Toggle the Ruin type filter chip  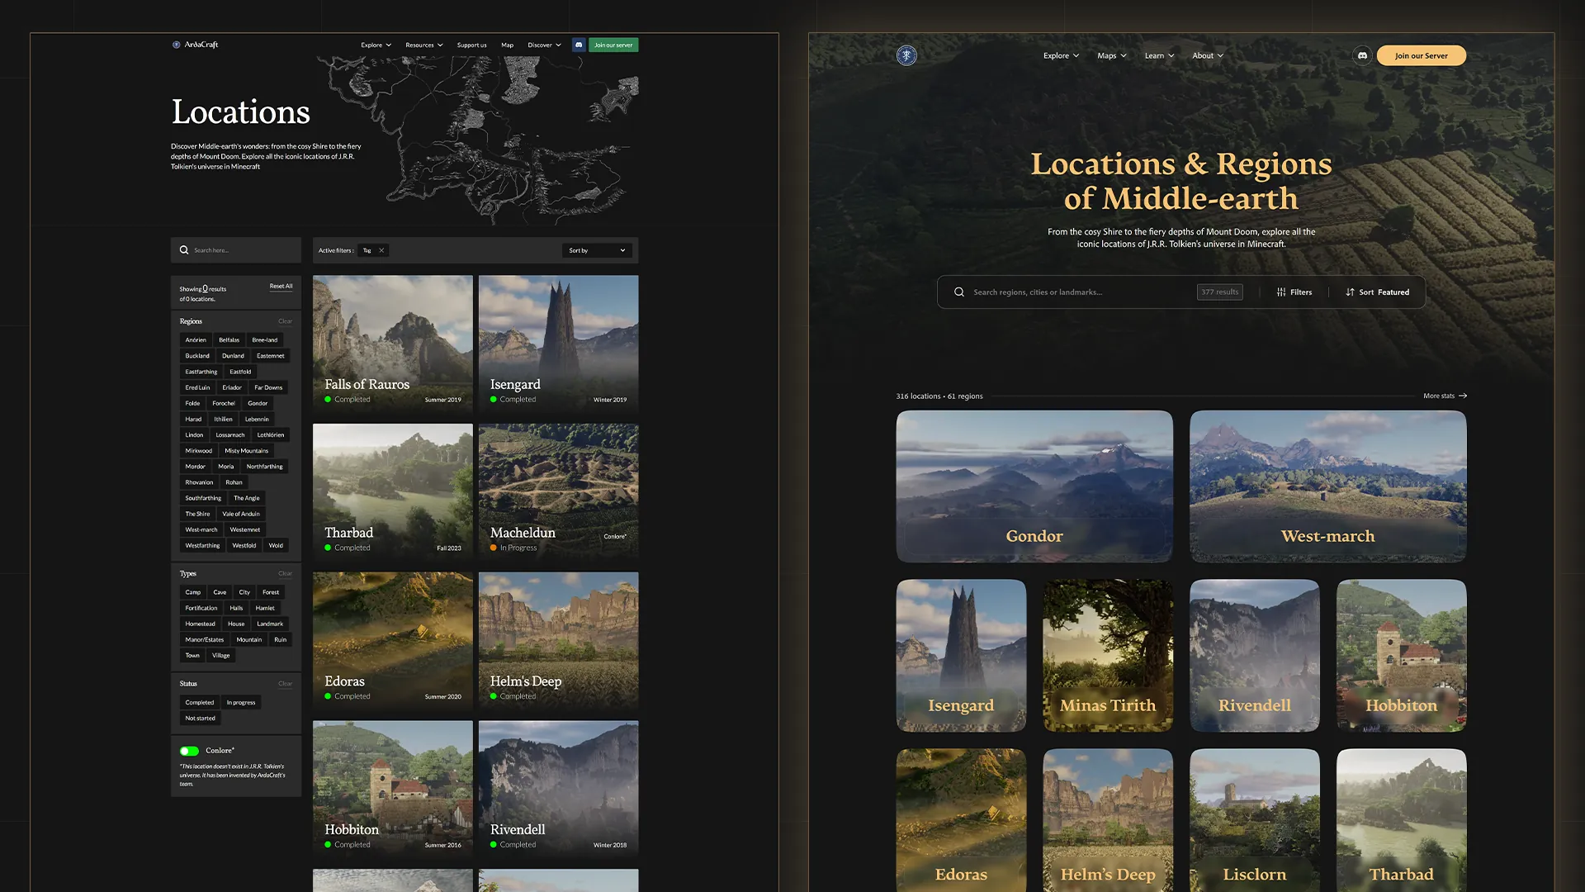click(x=281, y=639)
